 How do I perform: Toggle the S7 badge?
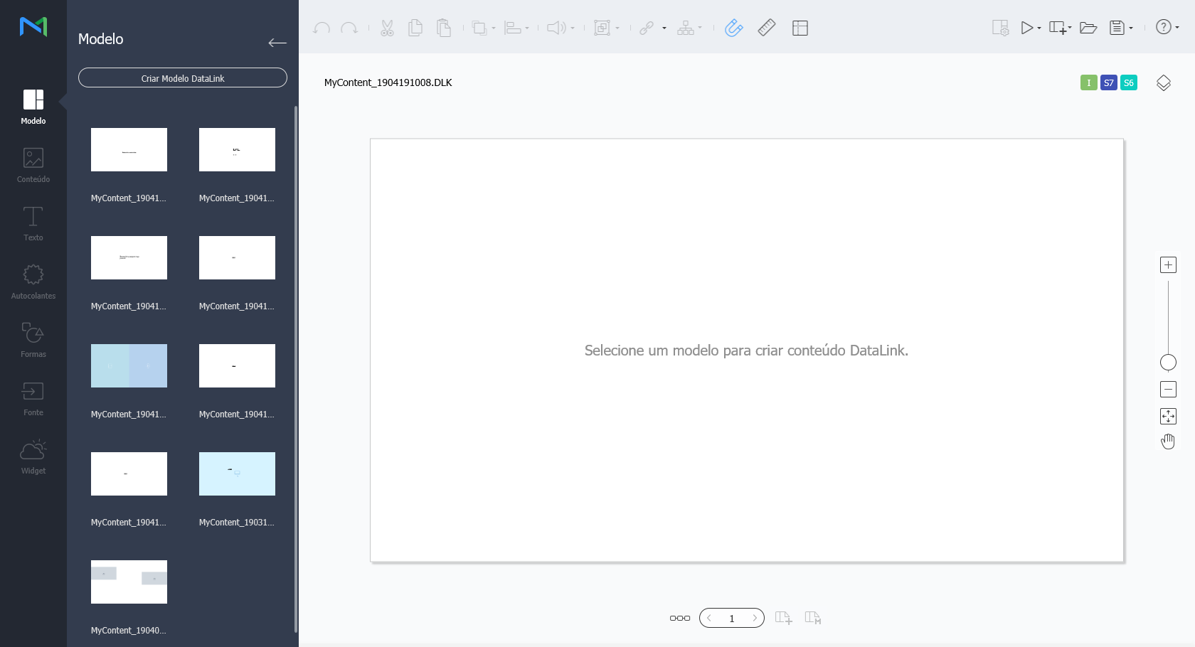click(1108, 82)
